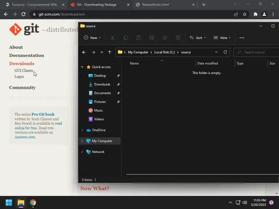Click the Share icon in Explorer toolbar
The width and height of the screenshot is (279, 209).
point(165,38)
